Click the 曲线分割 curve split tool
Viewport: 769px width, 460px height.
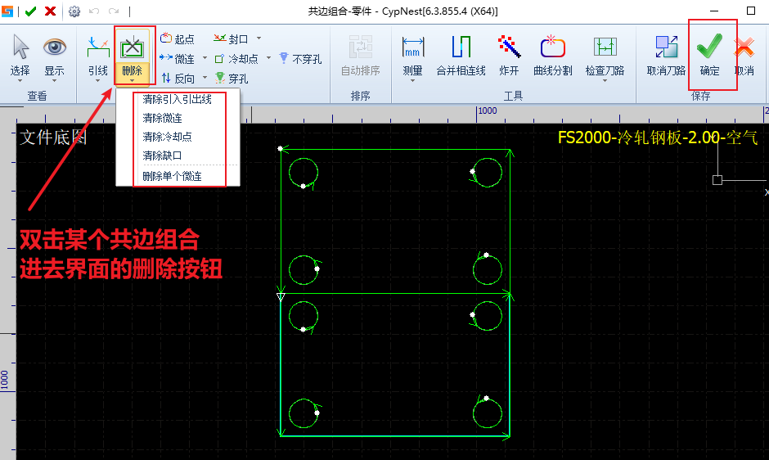point(553,55)
